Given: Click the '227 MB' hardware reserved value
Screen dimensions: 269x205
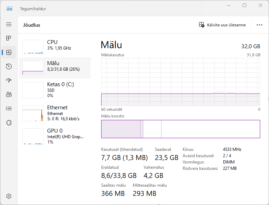Looking at the screenshot, I should click(x=230, y=168).
